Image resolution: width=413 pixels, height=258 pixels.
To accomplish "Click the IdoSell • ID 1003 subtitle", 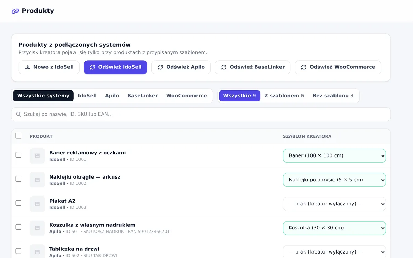I will (68, 208).
